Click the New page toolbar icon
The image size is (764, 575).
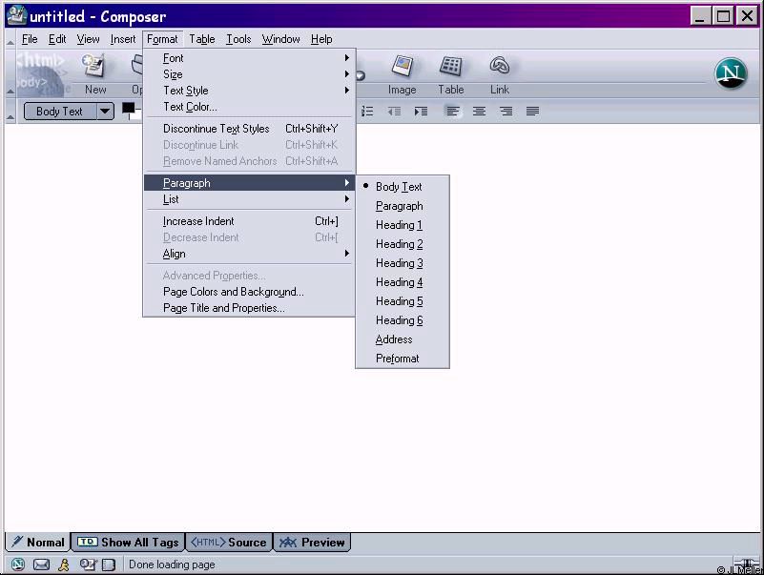click(x=94, y=66)
